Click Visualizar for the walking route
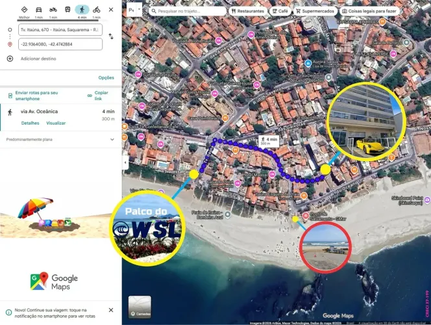 (56, 123)
